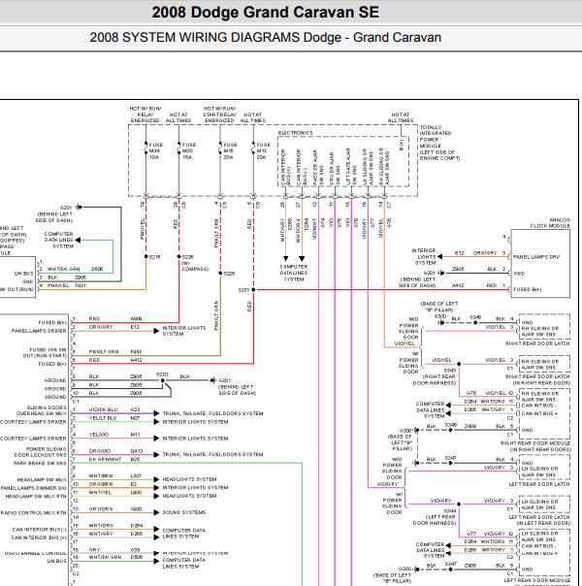Viewport: 582px width, 586px height.
Task: Click wire label 'YEL/VIO M11'
Action: point(114,435)
